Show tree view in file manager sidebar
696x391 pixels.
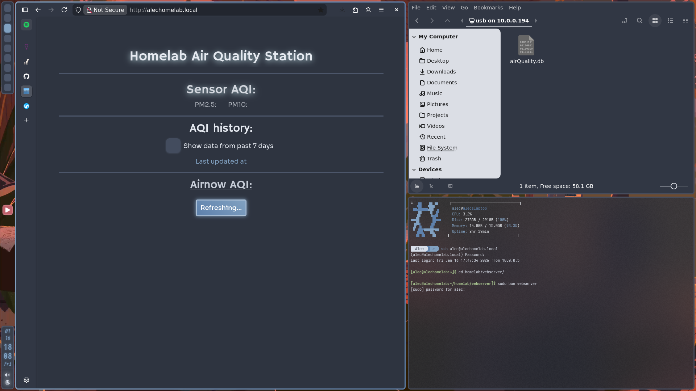(x=431, y=186)
